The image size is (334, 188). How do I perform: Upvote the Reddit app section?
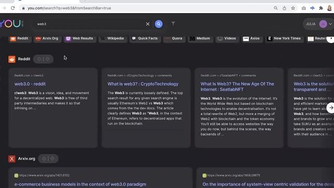click(x=39, y=59)
